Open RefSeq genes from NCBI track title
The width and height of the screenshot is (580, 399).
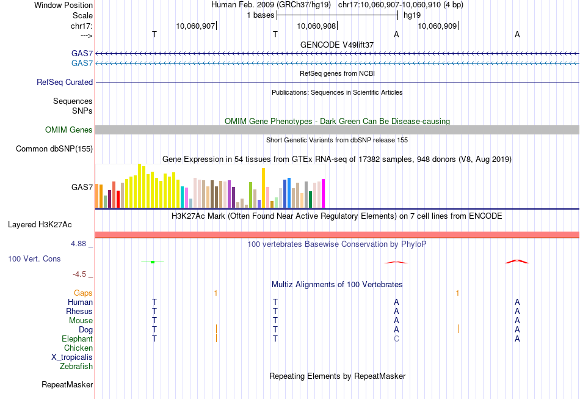click(337, 73)
